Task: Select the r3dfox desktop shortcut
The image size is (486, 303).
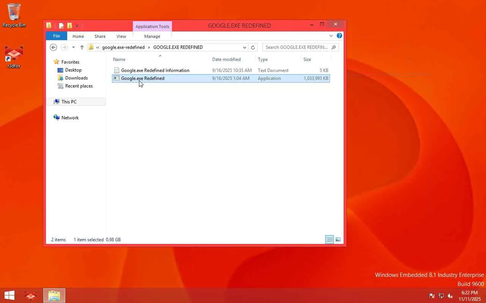Action: point(14,57)
